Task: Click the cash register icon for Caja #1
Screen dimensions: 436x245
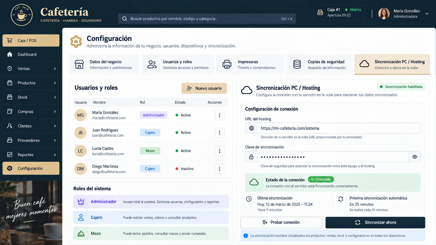Action: point(320,12)
